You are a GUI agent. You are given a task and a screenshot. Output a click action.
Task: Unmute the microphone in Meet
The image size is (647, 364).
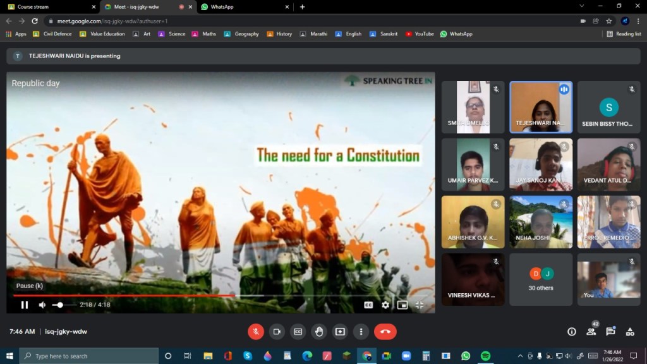point(256,331)
